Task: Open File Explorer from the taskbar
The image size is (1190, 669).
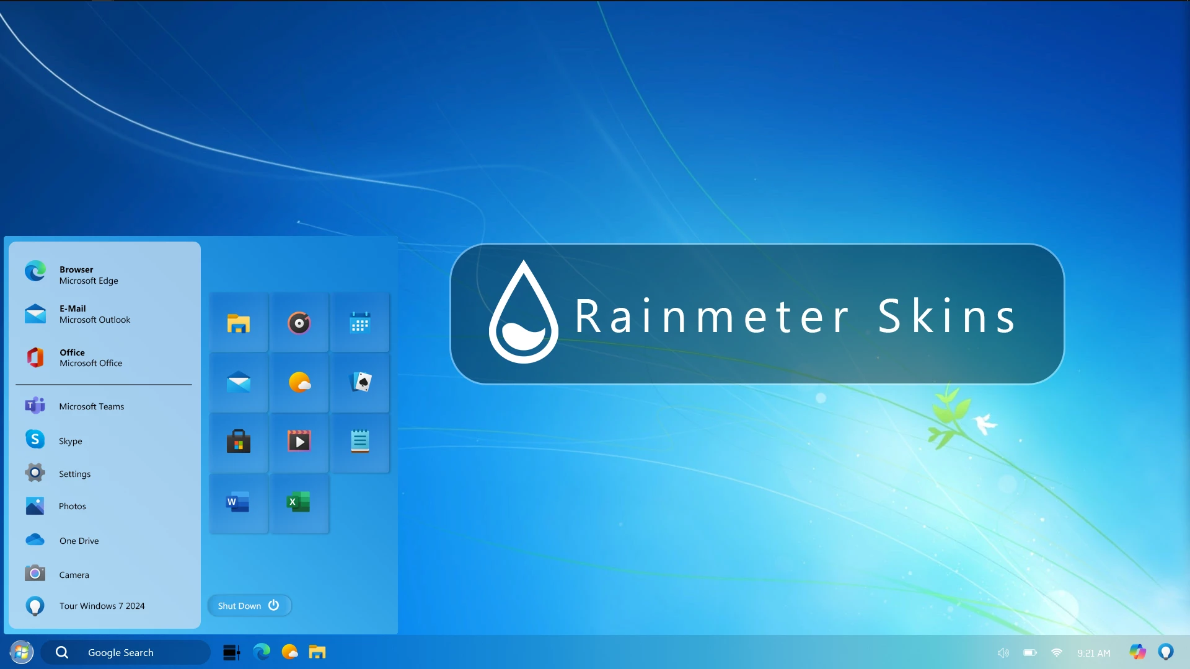Action: pos(317,652)
